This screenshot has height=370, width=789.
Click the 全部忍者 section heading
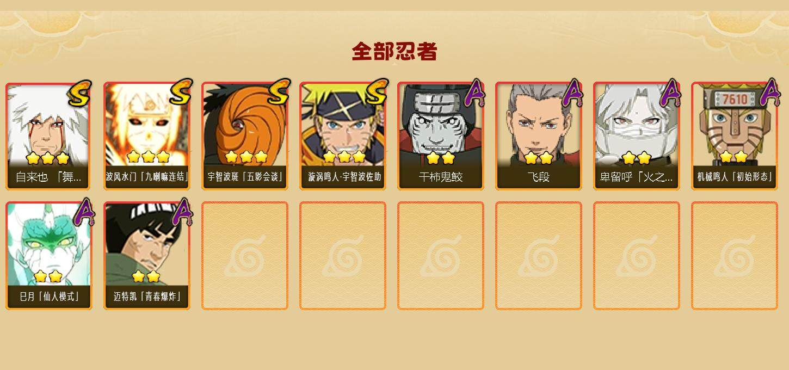point(394,52)
